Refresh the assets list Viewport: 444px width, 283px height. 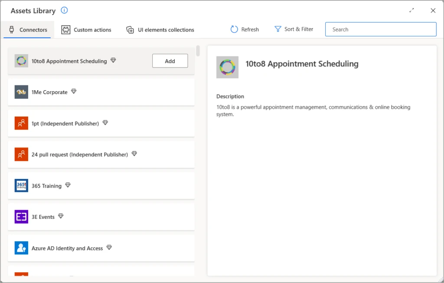pos(245,29)
